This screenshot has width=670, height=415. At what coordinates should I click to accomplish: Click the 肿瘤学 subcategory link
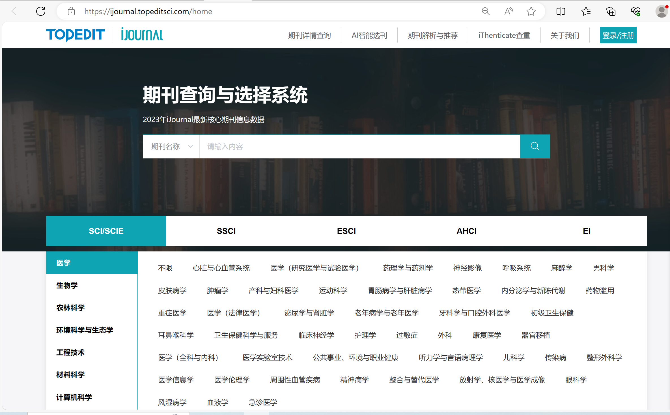[x=217, y=290]
